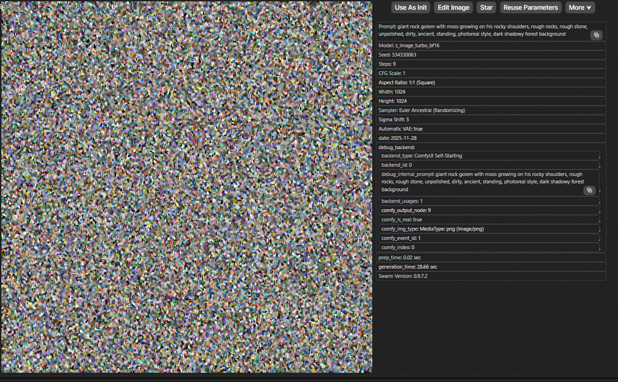
Task: Copy the Prompt text with its copy icon
Action: tap(596, 35)
